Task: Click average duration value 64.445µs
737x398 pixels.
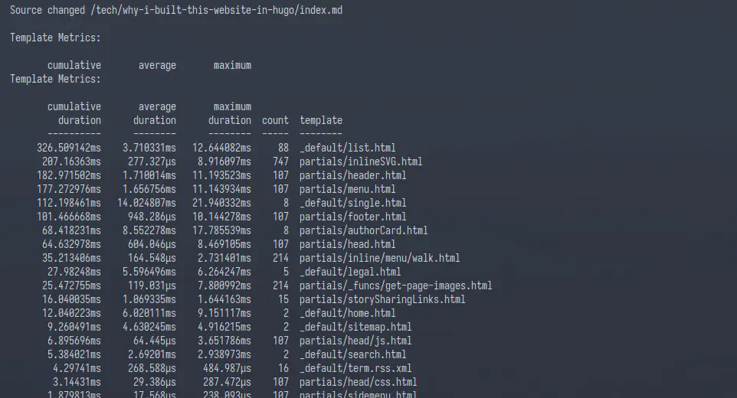Action: pos(155,341)
